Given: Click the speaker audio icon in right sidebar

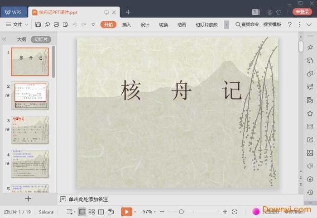Looking at the screenshot, I should 310,166.
